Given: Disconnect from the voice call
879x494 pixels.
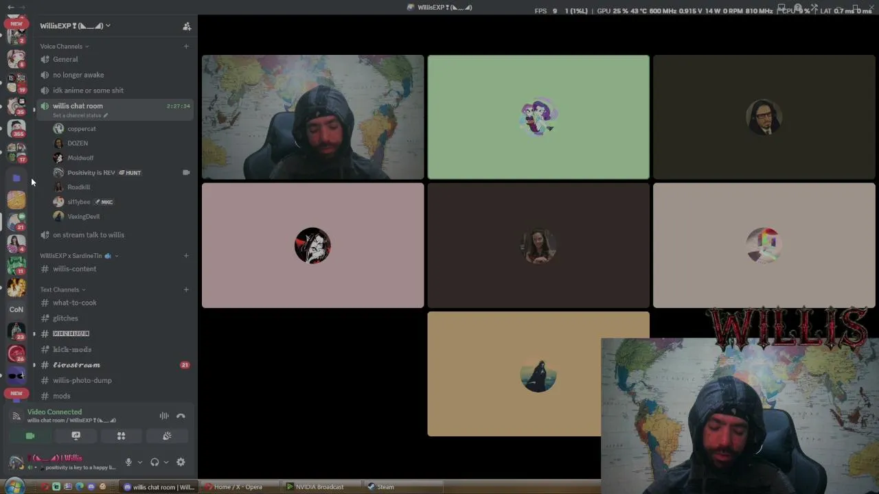Looking at the screenshot, I should coord(181,416).
